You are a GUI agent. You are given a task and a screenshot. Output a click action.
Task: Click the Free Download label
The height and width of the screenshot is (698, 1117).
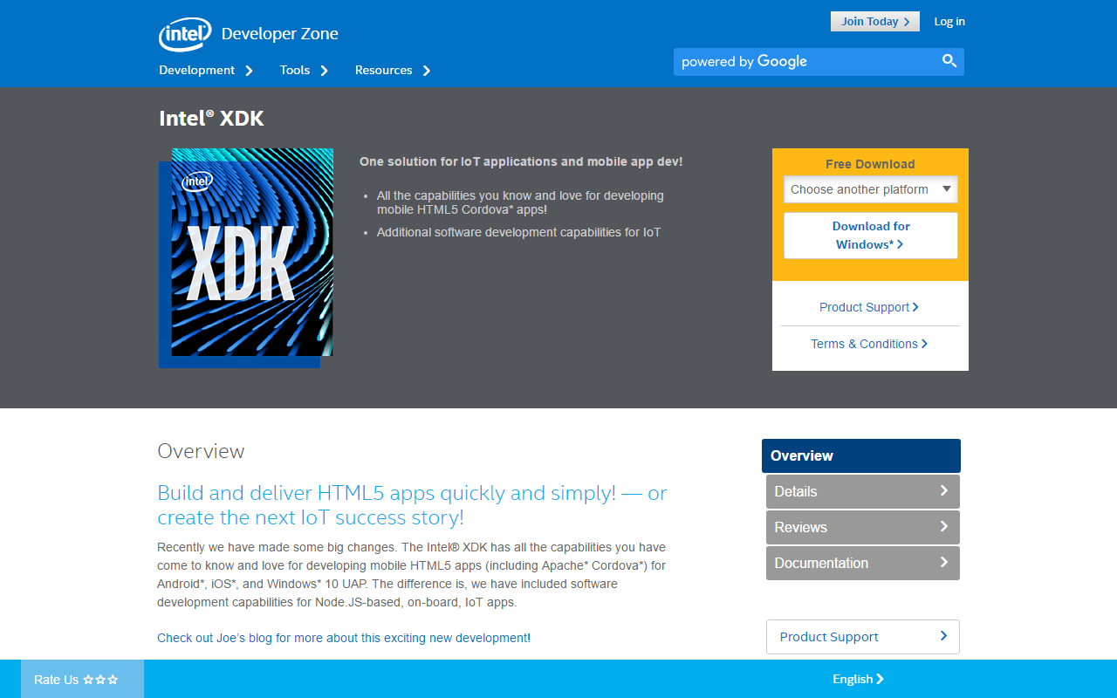[870, 164]
